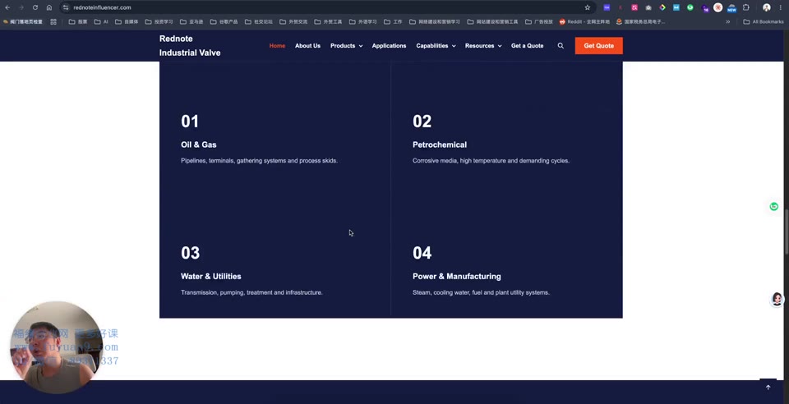Screen dimensions: 789x404
Task: Click the pink translate extension icon
Action: [634, 7]
